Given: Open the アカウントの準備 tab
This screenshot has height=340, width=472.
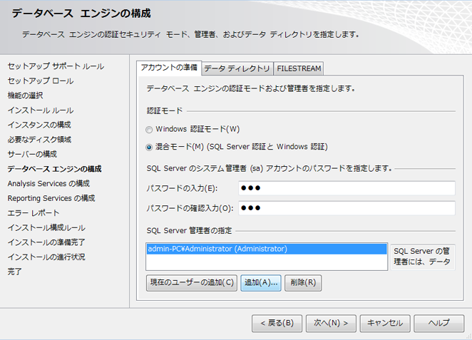Looking at the screenshot, I should click(169, 68).
